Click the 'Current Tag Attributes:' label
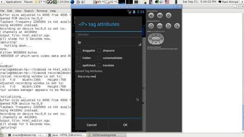The image size is (244, 137). 89,71
